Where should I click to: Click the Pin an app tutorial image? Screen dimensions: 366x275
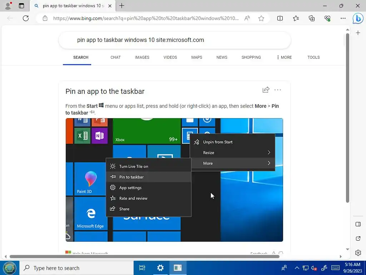point(174,180)
